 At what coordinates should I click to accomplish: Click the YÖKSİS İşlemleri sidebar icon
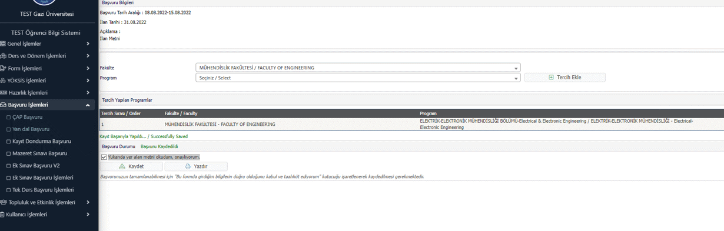tap(3, 81)
